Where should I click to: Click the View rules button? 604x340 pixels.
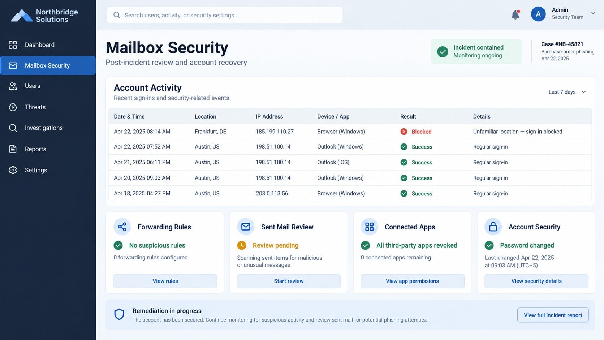165,281
